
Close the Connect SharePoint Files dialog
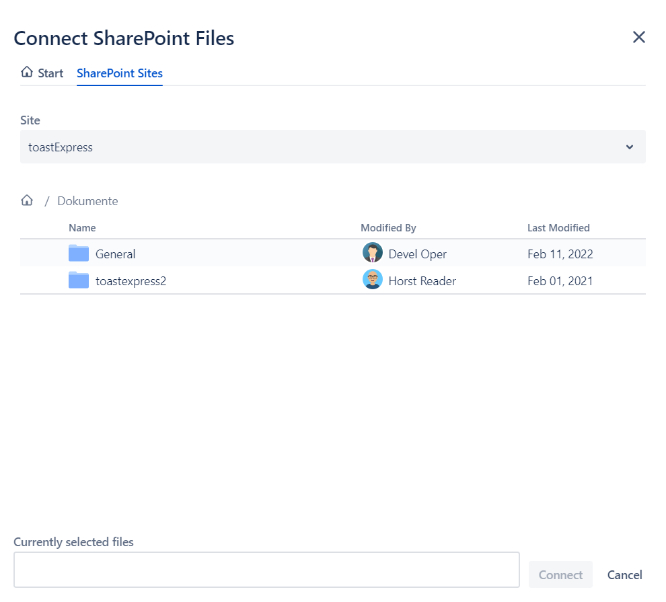pos(638,38)
